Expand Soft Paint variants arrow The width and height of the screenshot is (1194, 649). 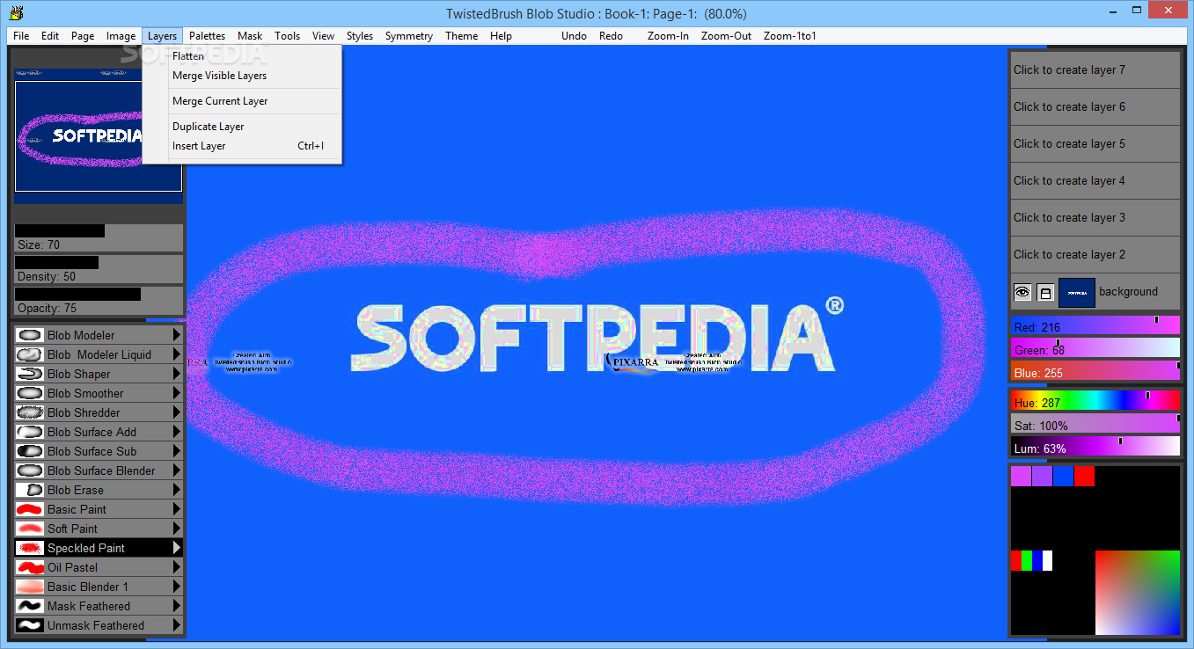[177, 529]
